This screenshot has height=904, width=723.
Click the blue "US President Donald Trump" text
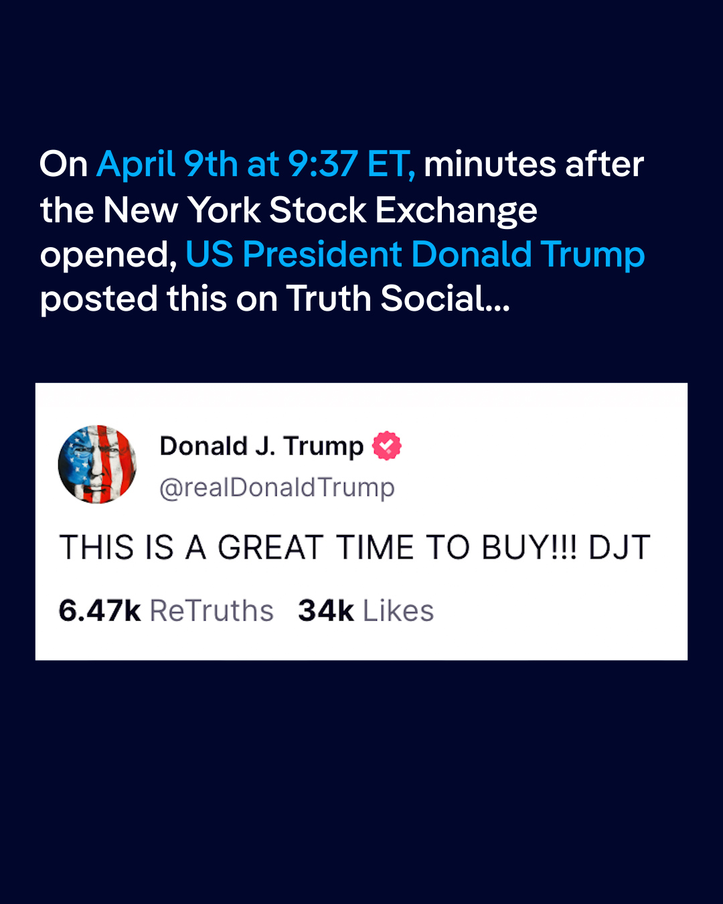pyautogui.click(x=415, y=254)
